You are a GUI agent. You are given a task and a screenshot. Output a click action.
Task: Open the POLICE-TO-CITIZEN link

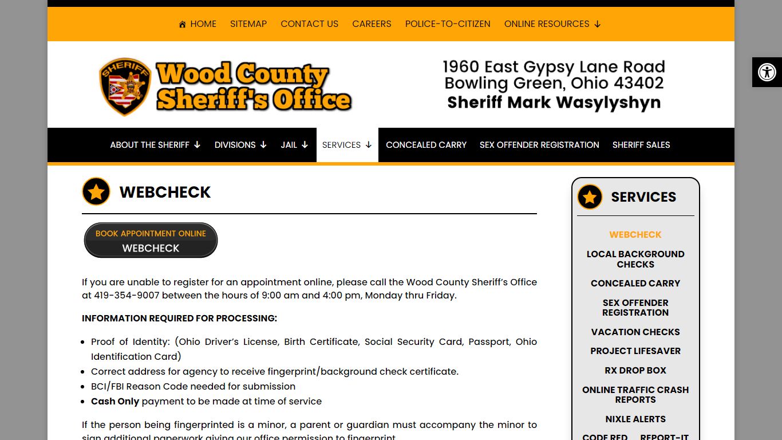tap(448, 24)
